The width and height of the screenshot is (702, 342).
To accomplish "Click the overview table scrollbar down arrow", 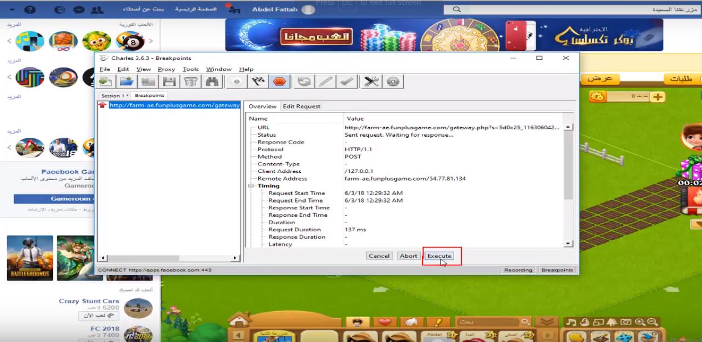I will pos(568,244).
